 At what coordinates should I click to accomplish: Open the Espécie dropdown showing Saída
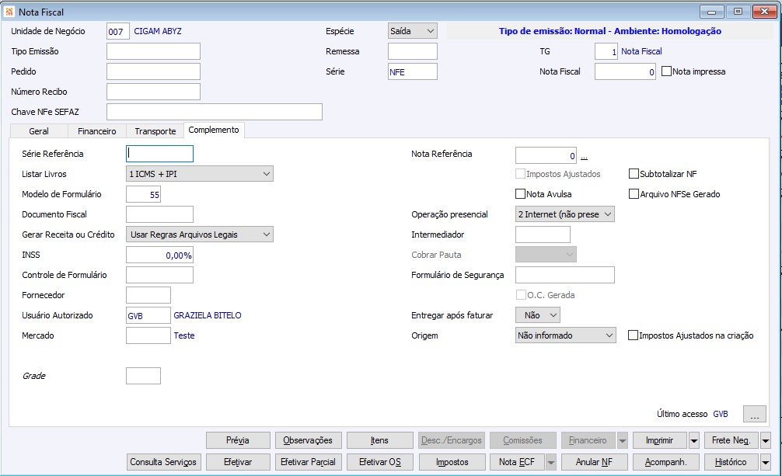[413, 31]
